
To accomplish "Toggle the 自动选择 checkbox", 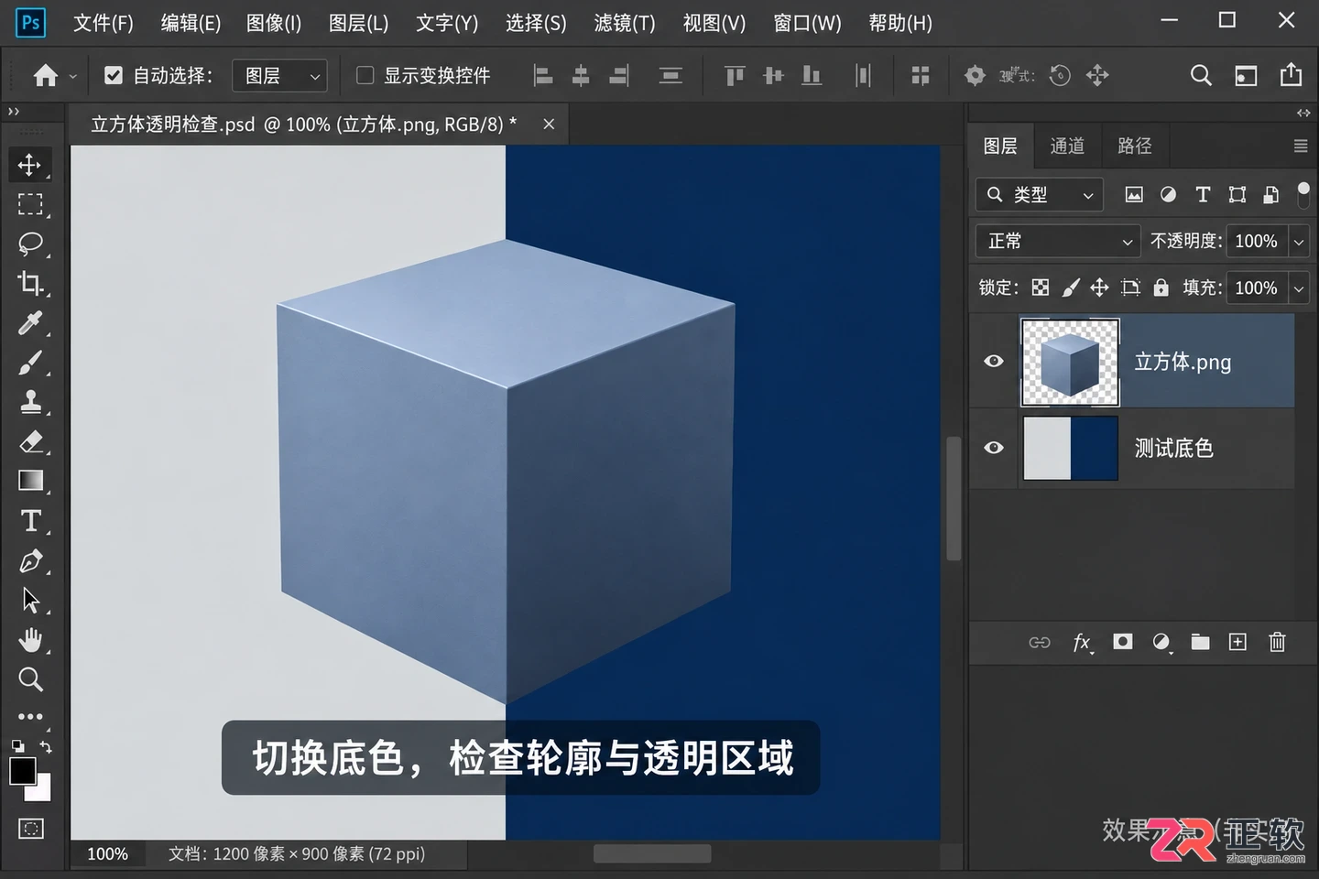I will (x=114, y=75).
